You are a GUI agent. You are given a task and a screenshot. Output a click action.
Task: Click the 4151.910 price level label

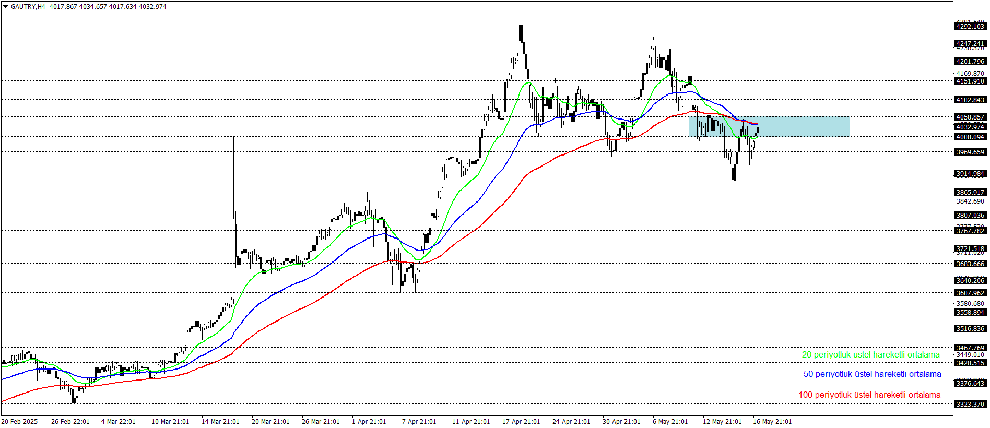(970, 81)
